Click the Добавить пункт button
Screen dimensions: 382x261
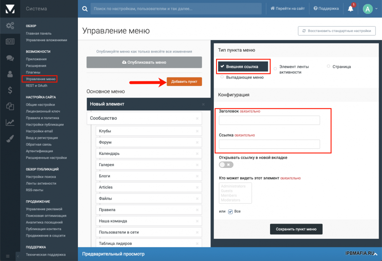click(184, 82)
